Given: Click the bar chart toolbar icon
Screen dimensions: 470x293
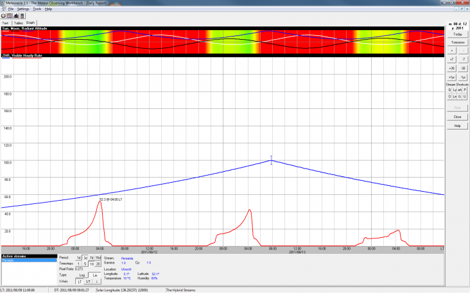Looking at the screenshot, I should coord(16,15).
